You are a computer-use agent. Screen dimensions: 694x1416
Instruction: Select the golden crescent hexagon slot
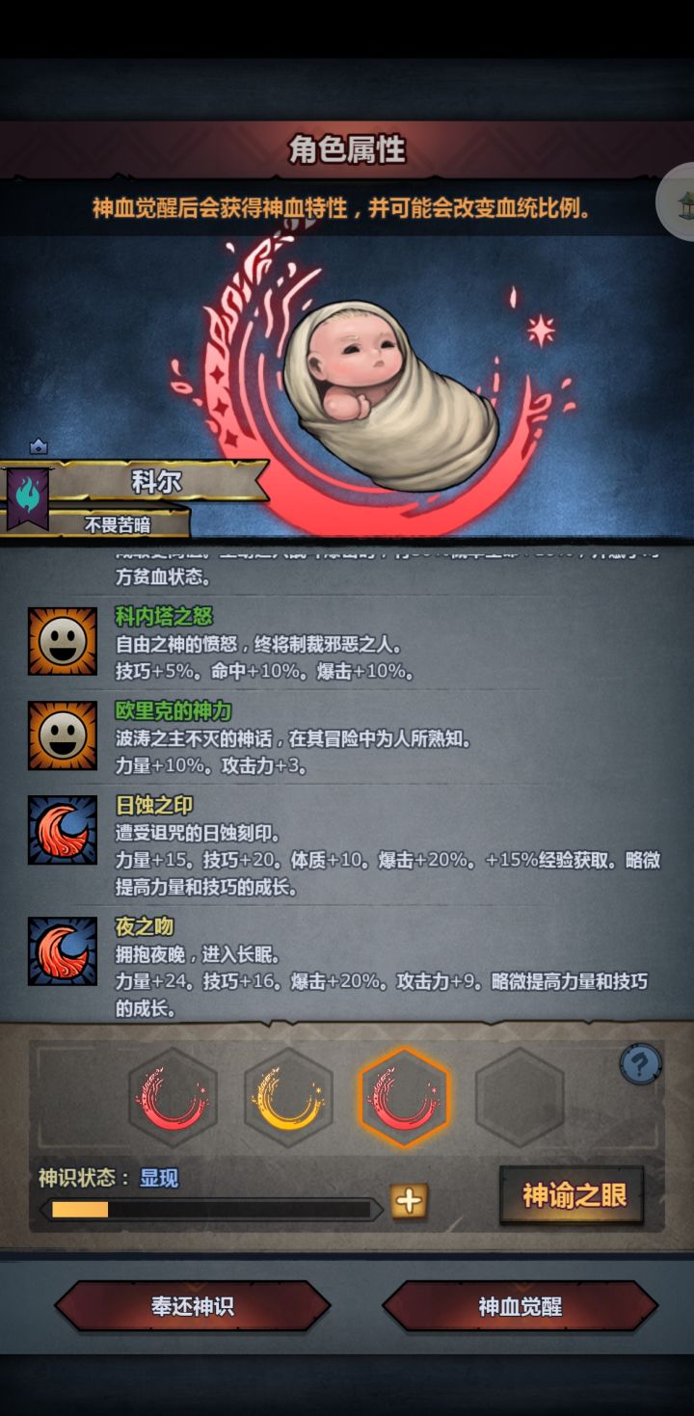click(288, 1097)
